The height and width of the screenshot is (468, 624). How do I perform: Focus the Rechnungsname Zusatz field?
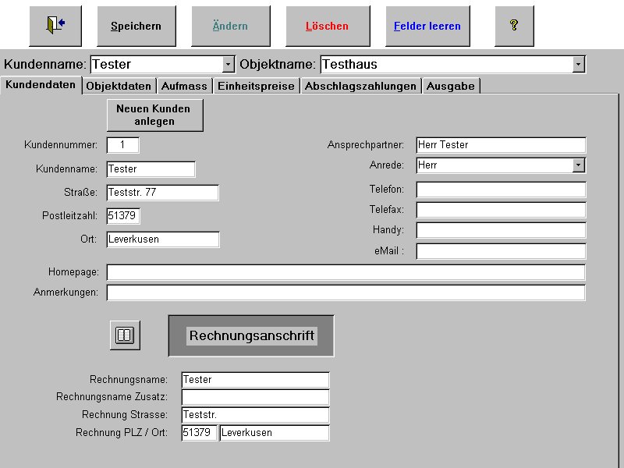point(256,397)
